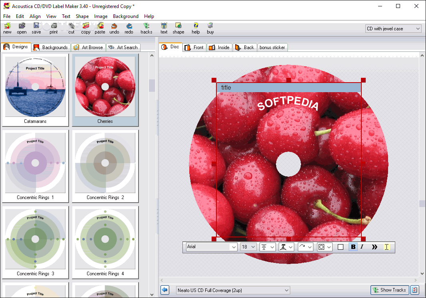This screenshot has height=298, width=426.
Task: Select the Concentric Rings 1 design
Action: pyautogui.click(x=35, y=166)
